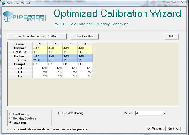
Task: Select blue Hydrant cell J-20 in case 2
Action: (x=55, y=56)
